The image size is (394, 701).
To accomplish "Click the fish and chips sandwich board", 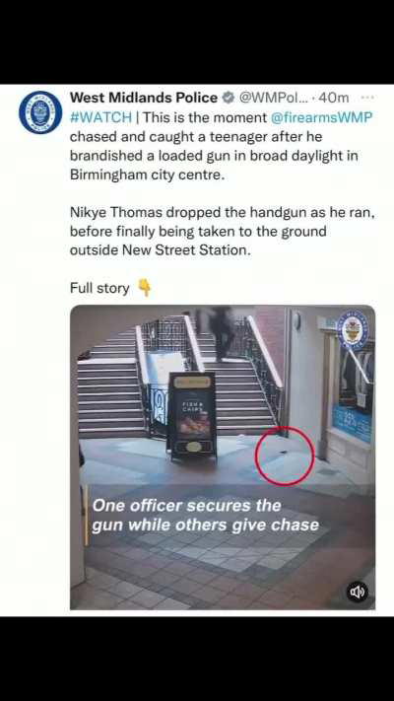I will tap(192, 417).
